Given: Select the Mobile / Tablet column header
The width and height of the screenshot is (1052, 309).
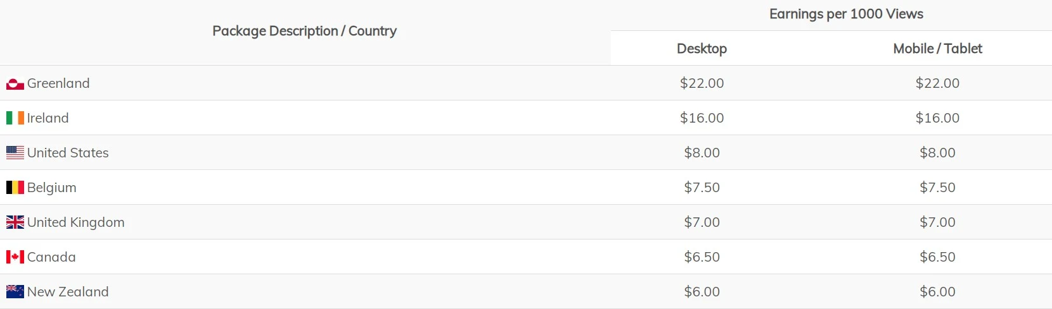Looking at the screenshot, I should pyautogui.click(x=937, y=49).
